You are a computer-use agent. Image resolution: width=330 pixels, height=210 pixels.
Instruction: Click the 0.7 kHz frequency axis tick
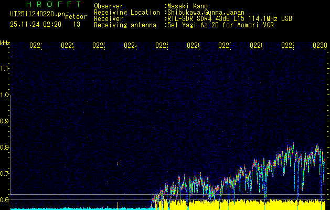(5, 174)
